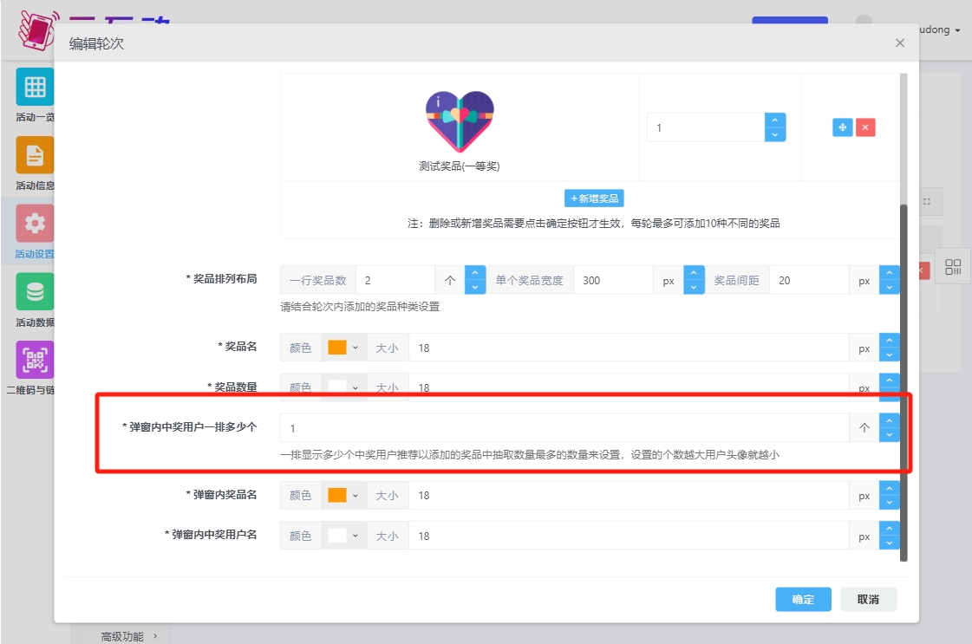Open 活动数据 database icon in sidebar

pyautogui.click(x=35, y=292)
